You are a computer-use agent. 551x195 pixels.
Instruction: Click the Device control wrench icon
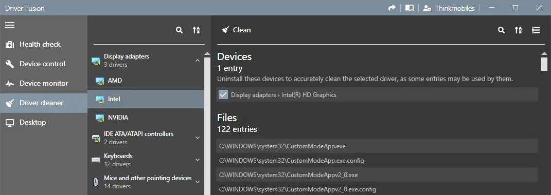(x=10, y=64)
